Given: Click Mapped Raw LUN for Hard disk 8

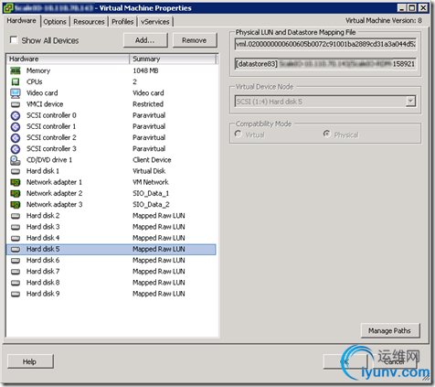Looking at the screenshot, I should click(159, 283).
